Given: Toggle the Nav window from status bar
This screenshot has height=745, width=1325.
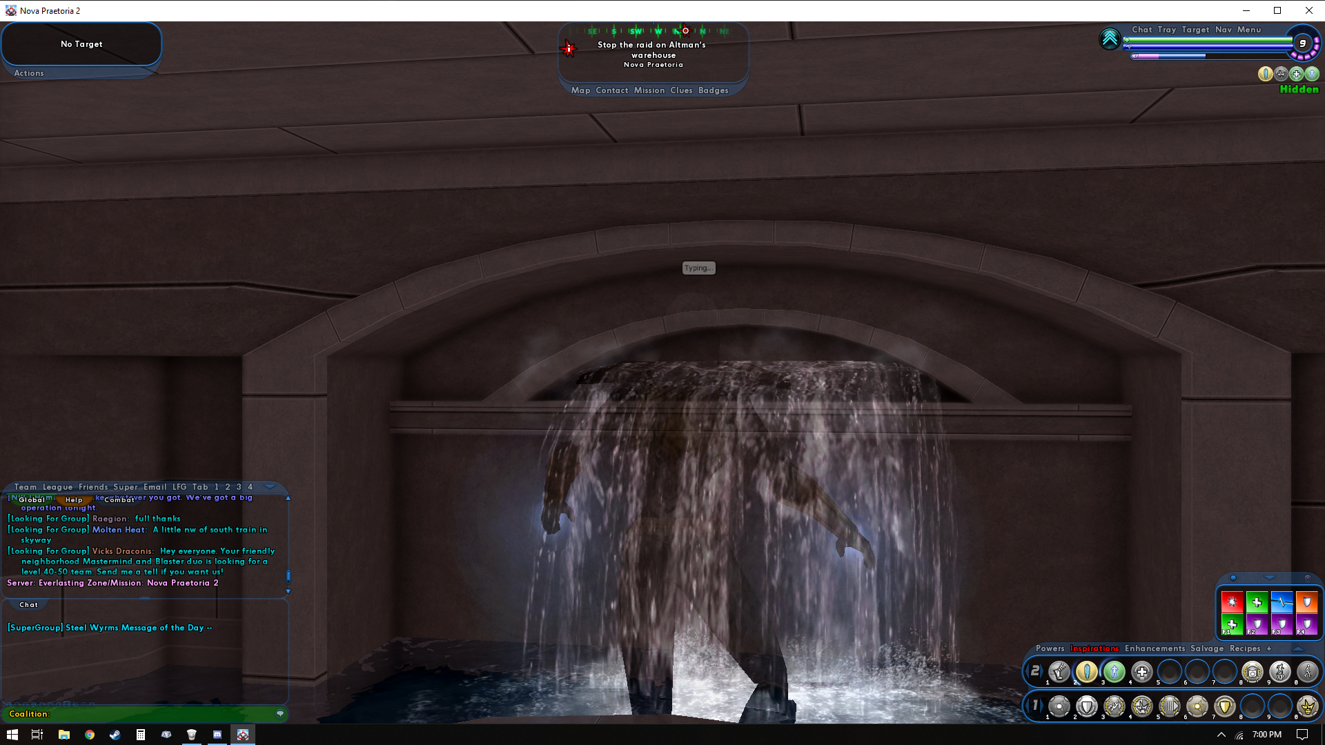Looking at the screenshot, I should [1224, 30].
